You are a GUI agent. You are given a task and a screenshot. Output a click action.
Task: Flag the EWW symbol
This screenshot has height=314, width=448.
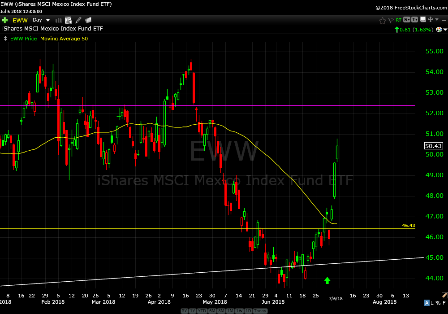click(390, 20)
